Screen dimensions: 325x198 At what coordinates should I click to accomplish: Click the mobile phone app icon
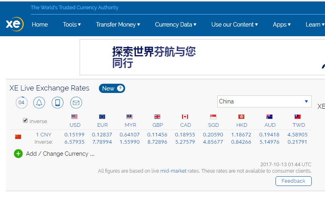click(58, 103)
